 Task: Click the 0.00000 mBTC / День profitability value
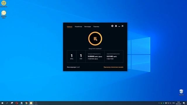tap(95, 56)
